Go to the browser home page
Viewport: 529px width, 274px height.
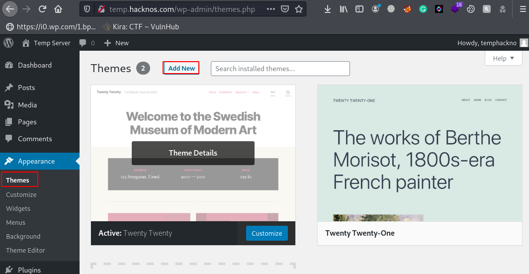[x=58, y=9]
